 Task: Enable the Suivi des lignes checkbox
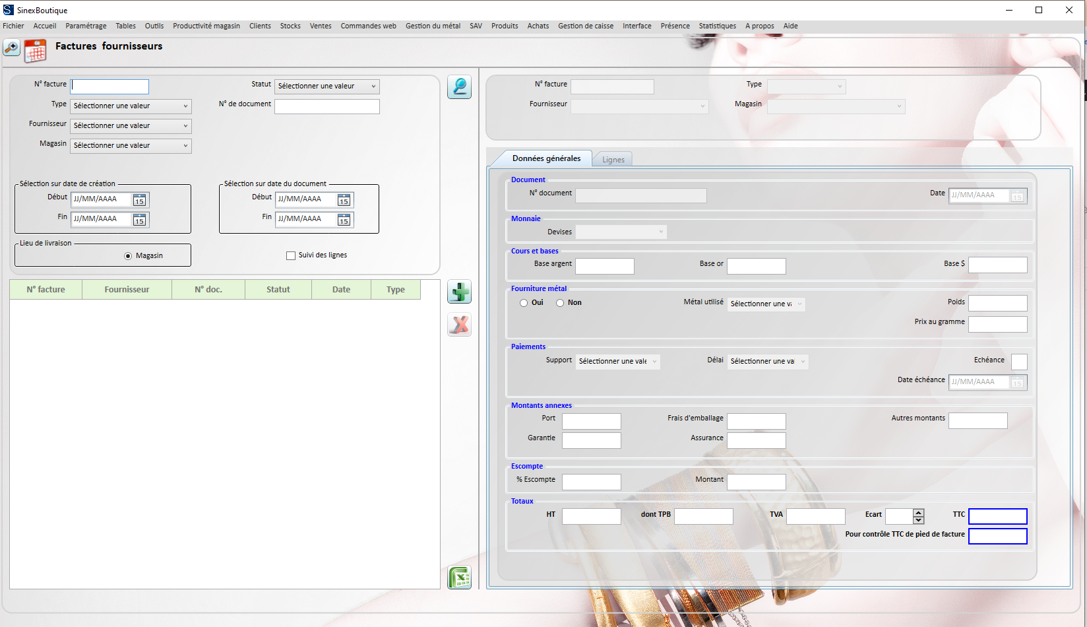coord(291,255)
